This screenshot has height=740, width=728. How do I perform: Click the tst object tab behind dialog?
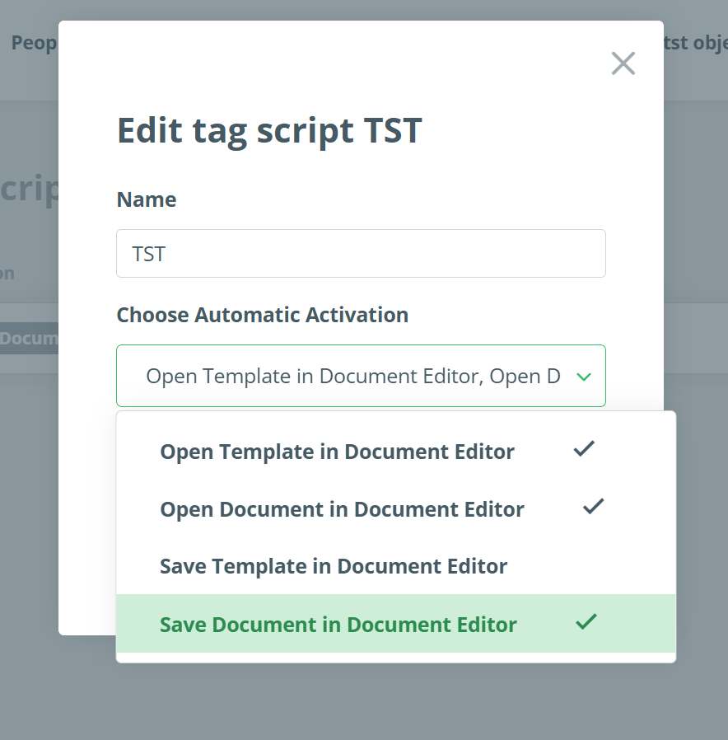(695, 43)
